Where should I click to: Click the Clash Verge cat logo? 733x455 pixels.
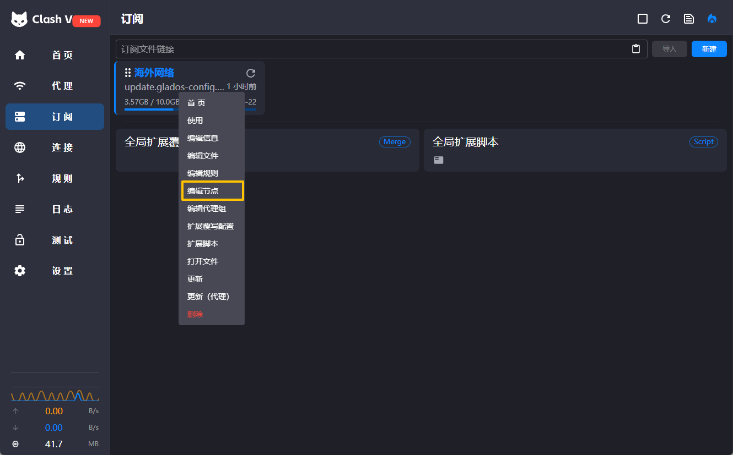(x=19, y=19)
